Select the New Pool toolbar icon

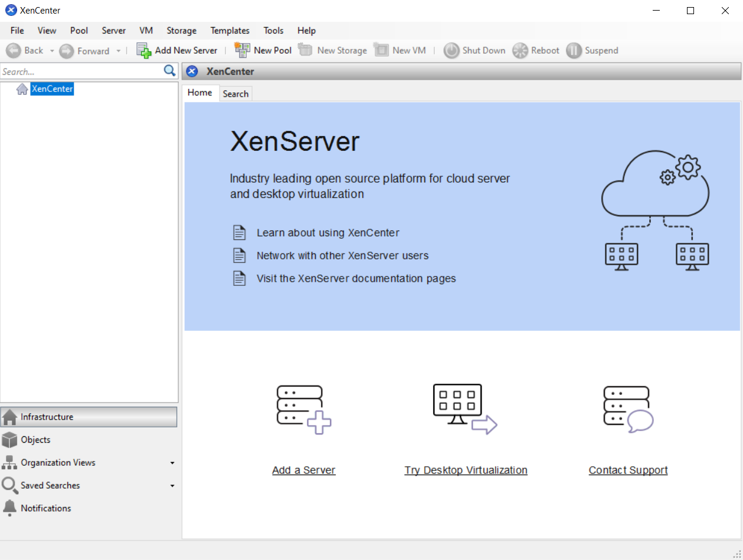point(242,50)
